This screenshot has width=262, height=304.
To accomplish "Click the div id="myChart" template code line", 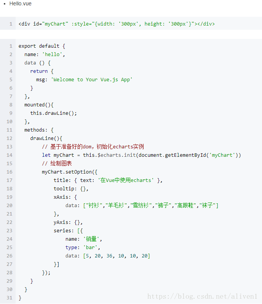I will tap(117, 24).
